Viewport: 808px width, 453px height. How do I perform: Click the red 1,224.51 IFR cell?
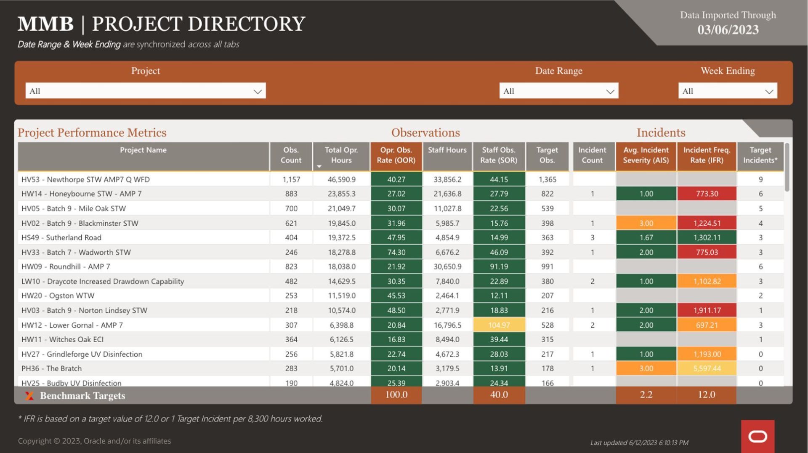(707, 223)
